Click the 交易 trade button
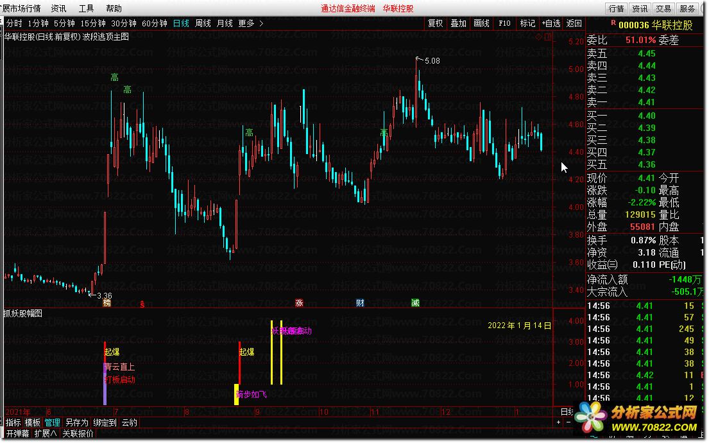 663,8
